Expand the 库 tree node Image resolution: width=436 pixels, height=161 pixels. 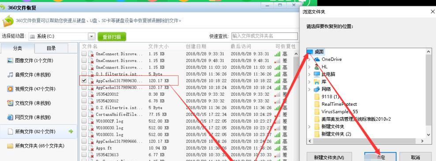tap(309, 82)
